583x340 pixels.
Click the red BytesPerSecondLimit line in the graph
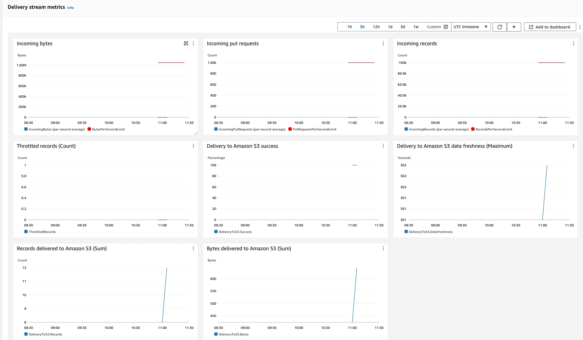click(x=171, y=62)
